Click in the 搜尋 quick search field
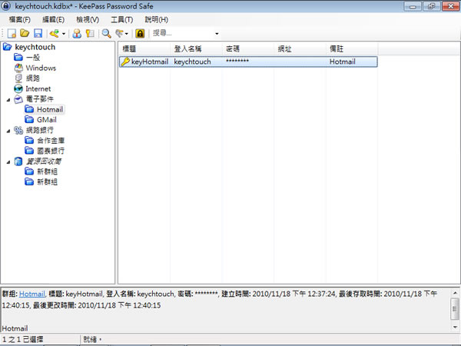 pyautogui.click(x=181, y=34)
